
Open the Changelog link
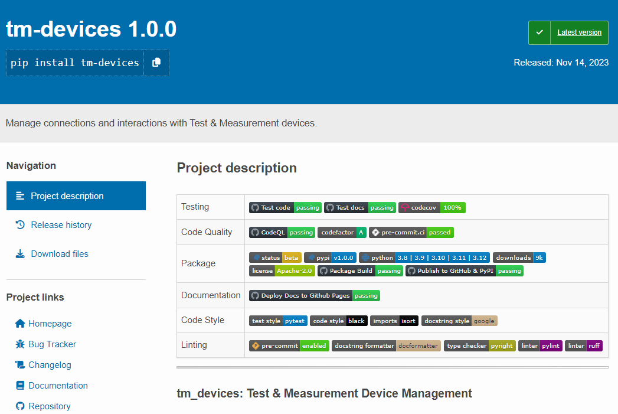50,365
